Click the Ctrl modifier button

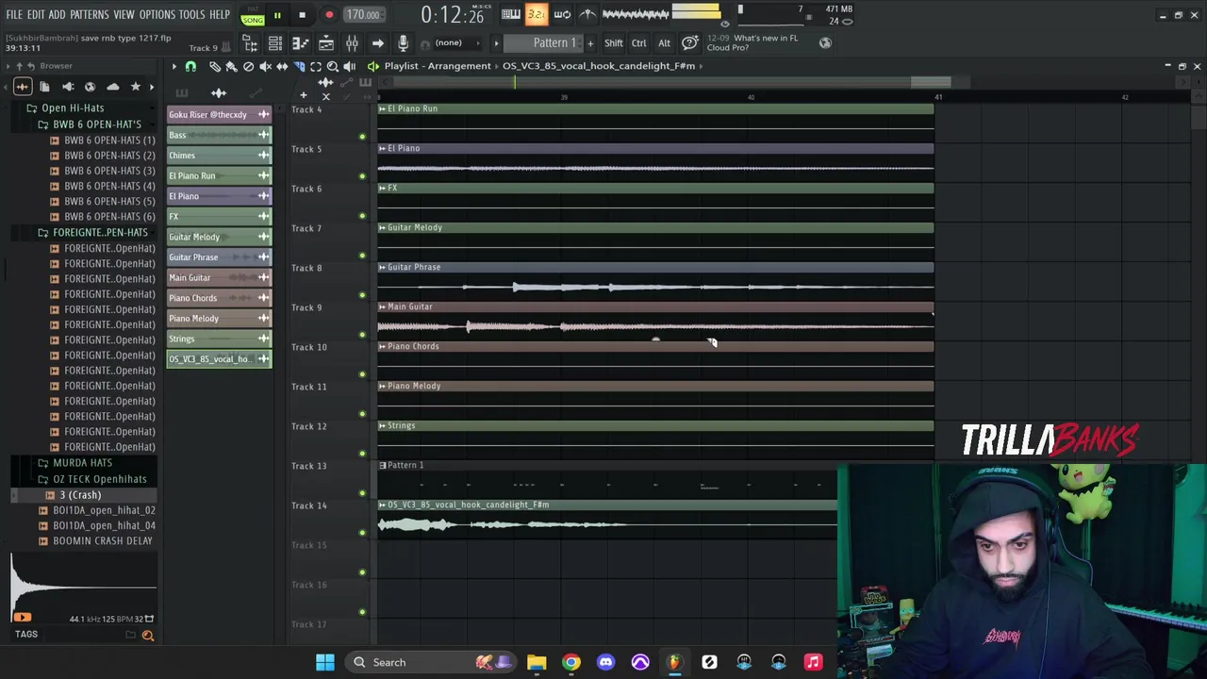coord(638,42)
